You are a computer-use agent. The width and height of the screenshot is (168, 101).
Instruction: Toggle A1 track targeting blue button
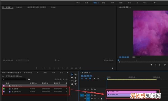(88, 98)
